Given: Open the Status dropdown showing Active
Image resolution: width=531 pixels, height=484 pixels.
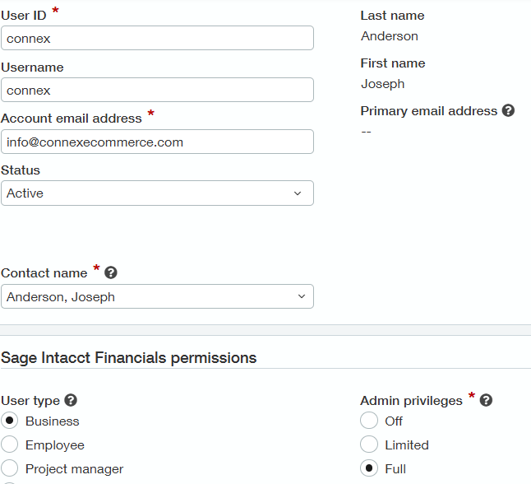Looking at the screenshot, I should [x=158, y=193].
